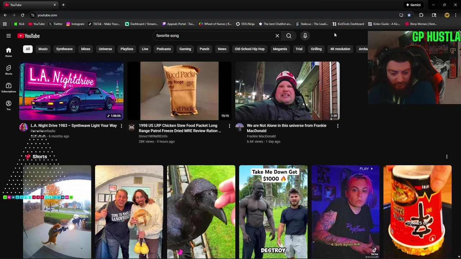Screen dimensions: 461x259
Task: Open 1998 US LRP Chicken Stew title
Action: tap(180, 128)
